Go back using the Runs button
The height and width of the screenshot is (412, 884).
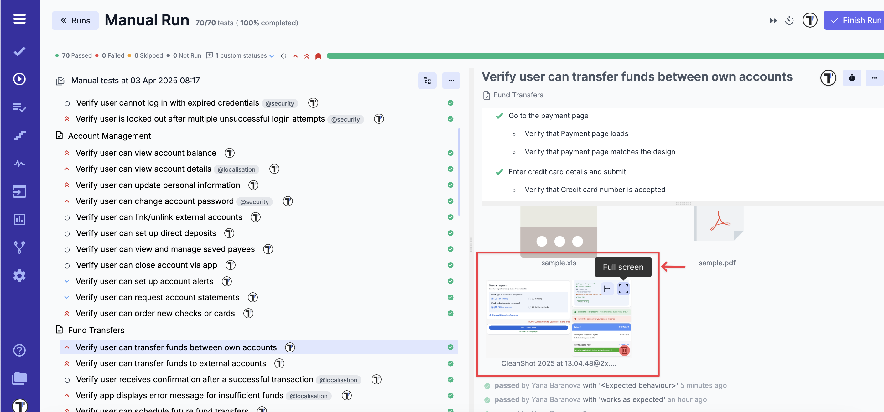point(75,21)
